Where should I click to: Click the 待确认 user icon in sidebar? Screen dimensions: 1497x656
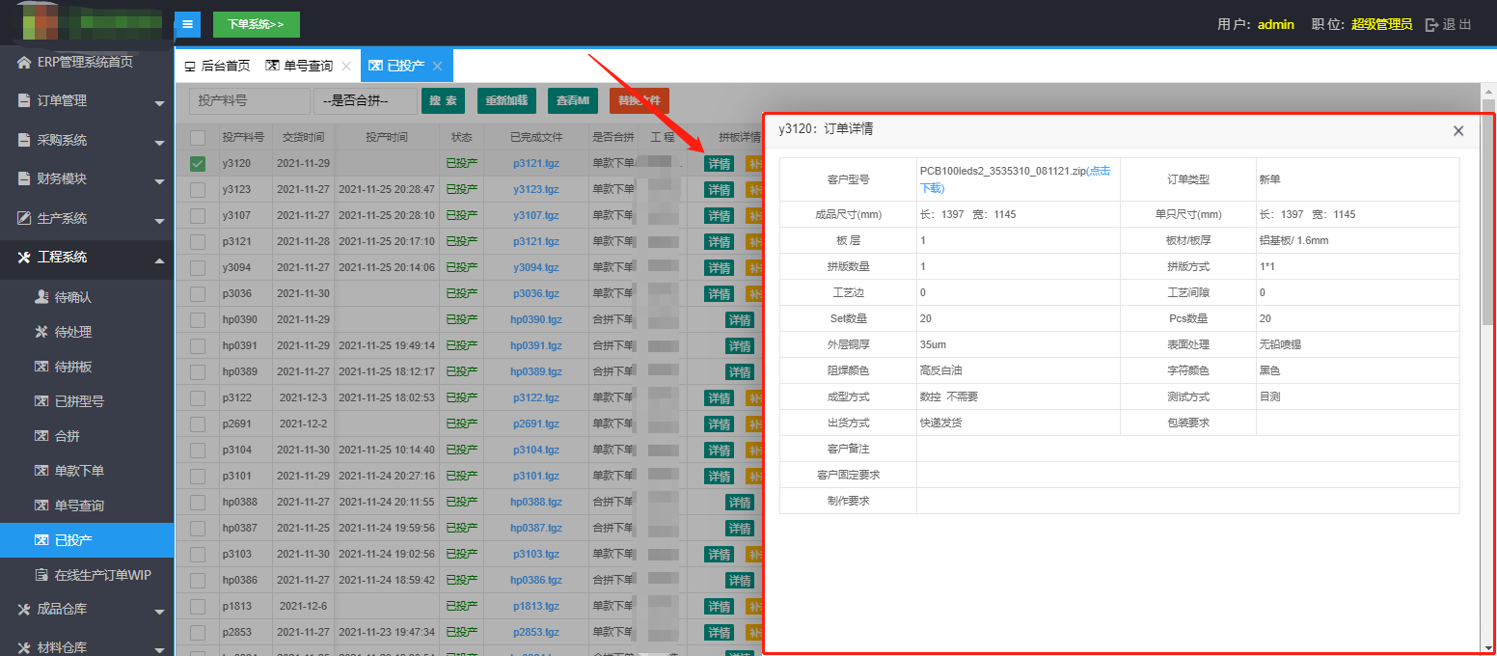[41, 297]
